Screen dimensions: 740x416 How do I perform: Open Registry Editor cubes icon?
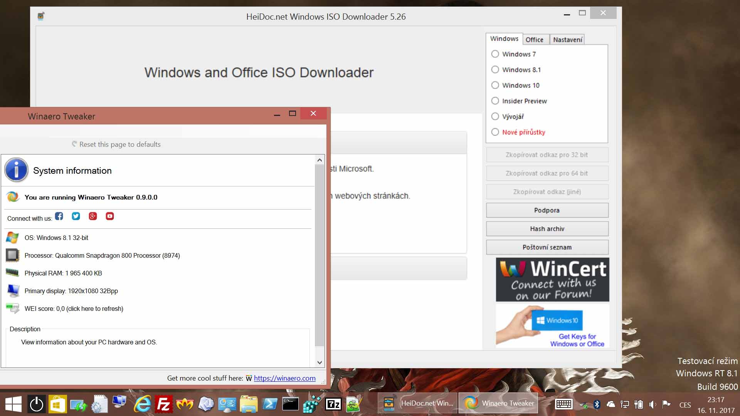(x=311, y=404)
